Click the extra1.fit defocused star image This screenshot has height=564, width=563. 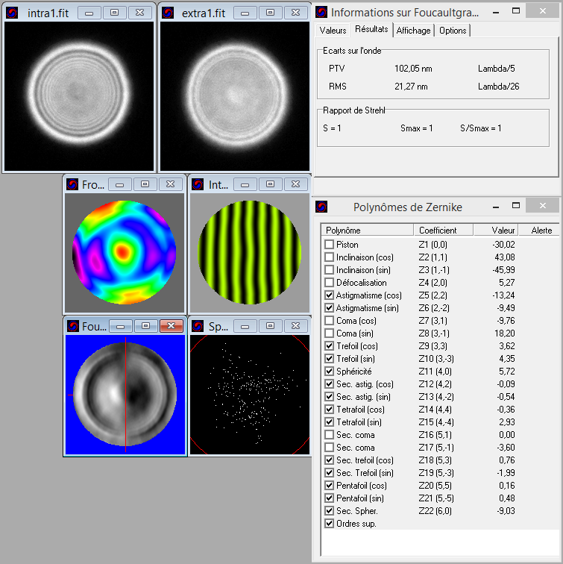[235, 96]
